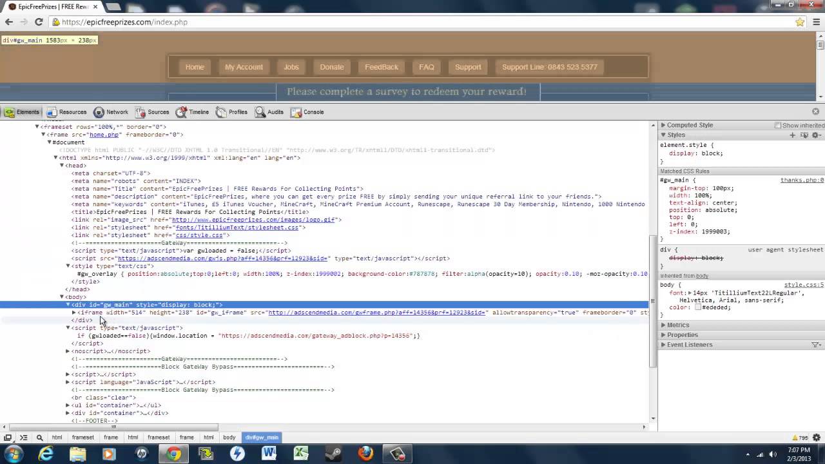Open fonts/TitilliumText/stylesheet.css link
Viewport: 825px width, 464px height.
click(x=237, y=227)
